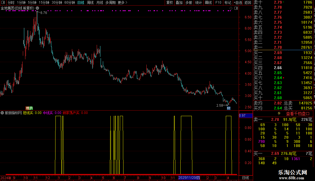Open the 复权 adjustment options
Screen dimensions: 315x181
tap(169, 3)
